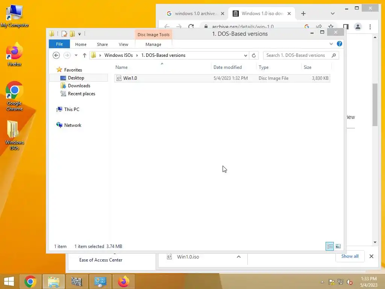Switch to the View ribbon tab
Image resolution: width=385 pixels, height=289 pixels.
click(x=123, y=44)
